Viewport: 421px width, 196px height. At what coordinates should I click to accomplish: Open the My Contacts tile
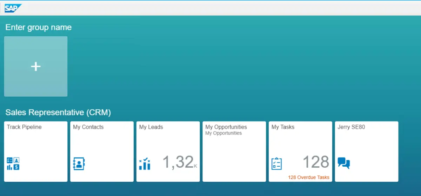coord(102,152)
